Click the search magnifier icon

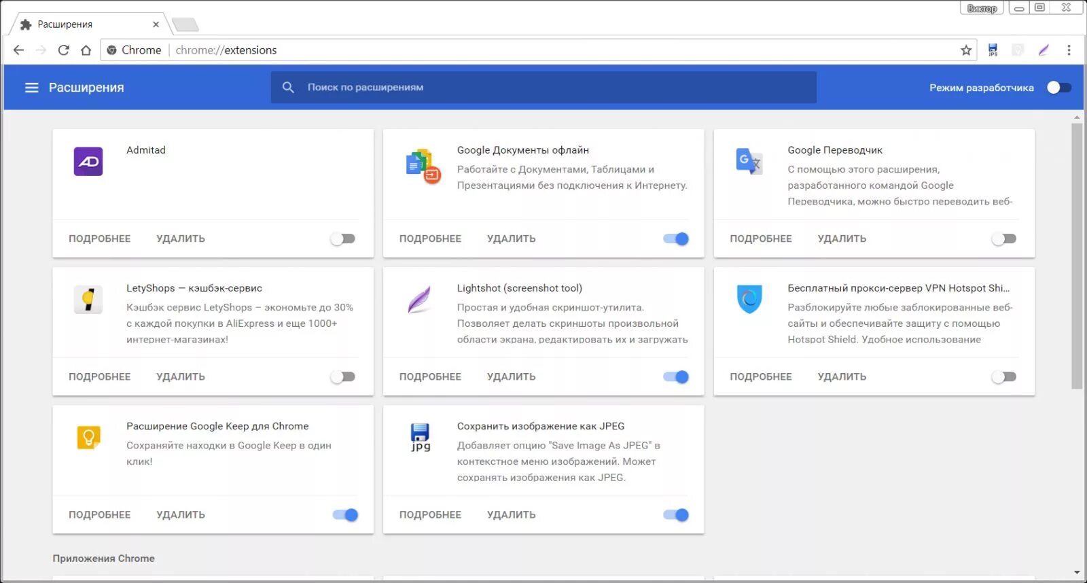tap(288, 88)
